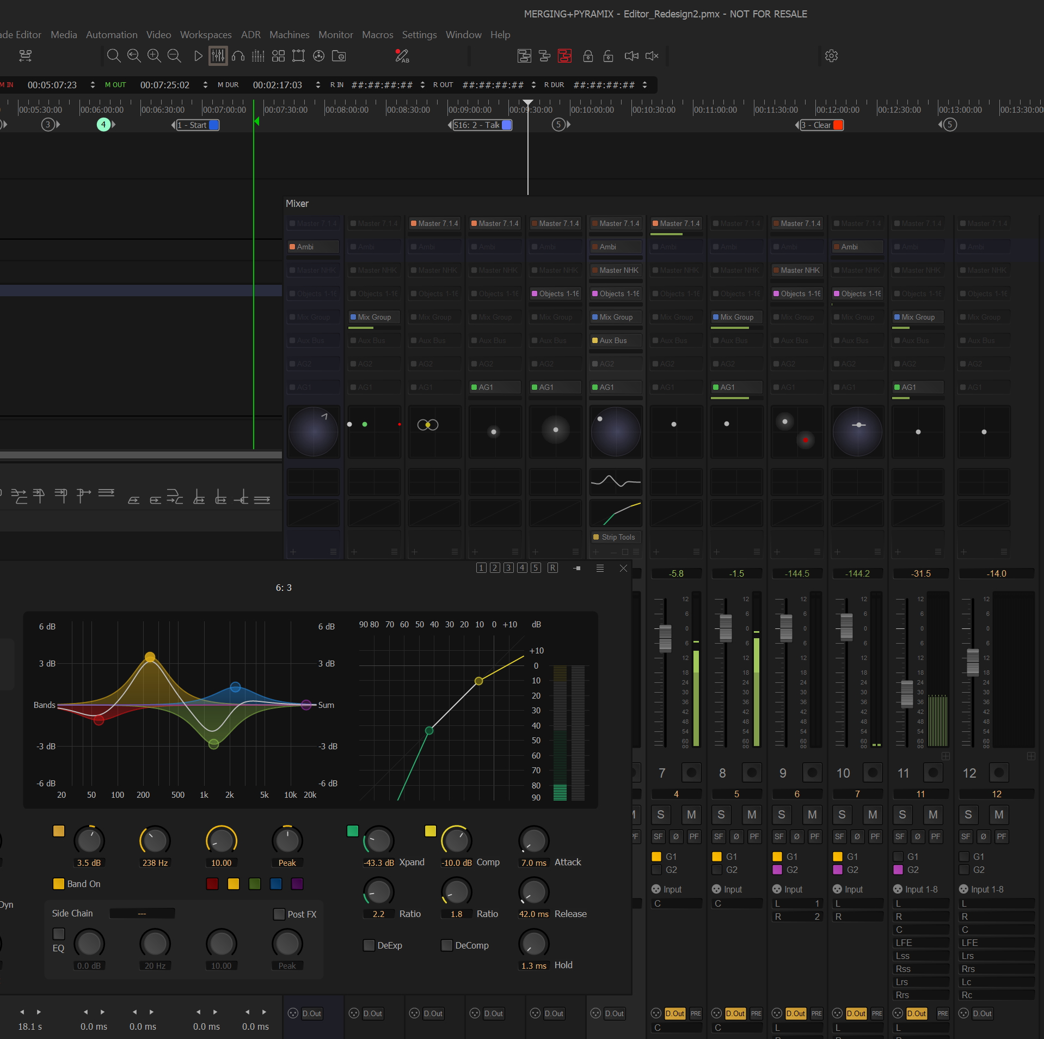1044x1039 pixels.
Task: Open the Workspaces menu
Action: coord(206,35)
